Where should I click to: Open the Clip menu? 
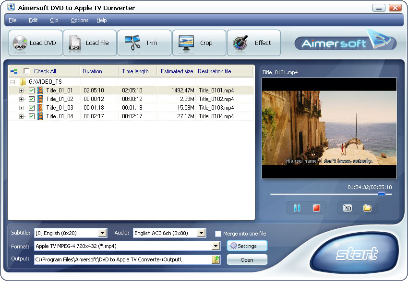[54, 20]
